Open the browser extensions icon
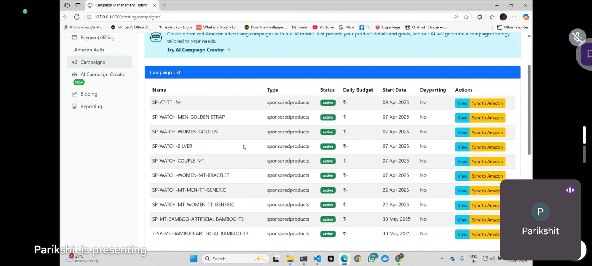592x266 pixels. (480, 17)
